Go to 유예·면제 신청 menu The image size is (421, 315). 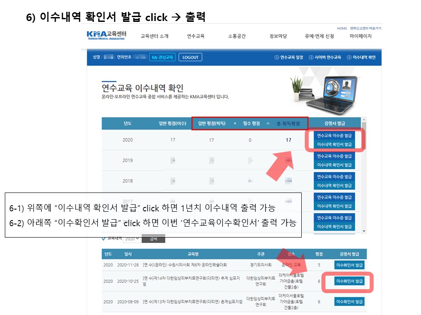pos(319,36)
